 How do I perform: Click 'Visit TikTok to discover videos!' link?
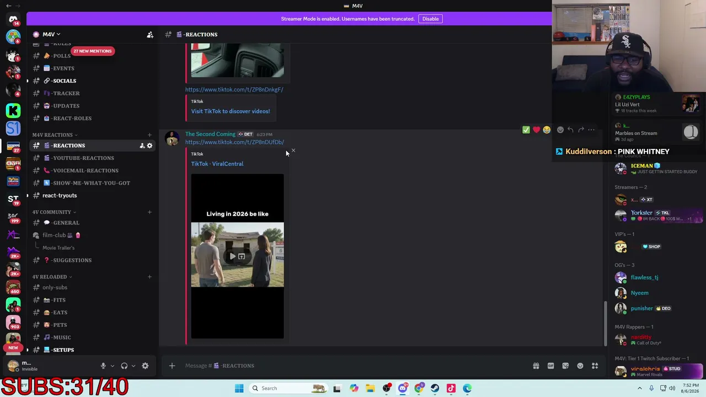tap(231, 111)
